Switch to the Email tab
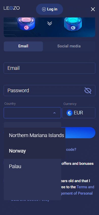Screen dimensions: 99x215 [23, 46]
